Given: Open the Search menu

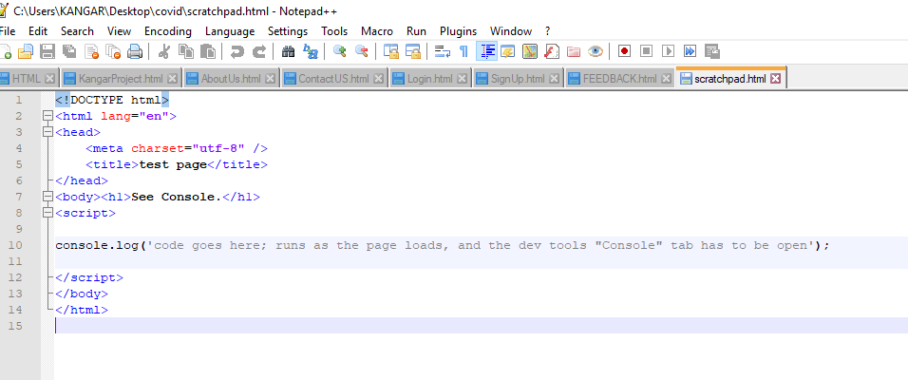Looking at the screenshot, I should point(77,31).
